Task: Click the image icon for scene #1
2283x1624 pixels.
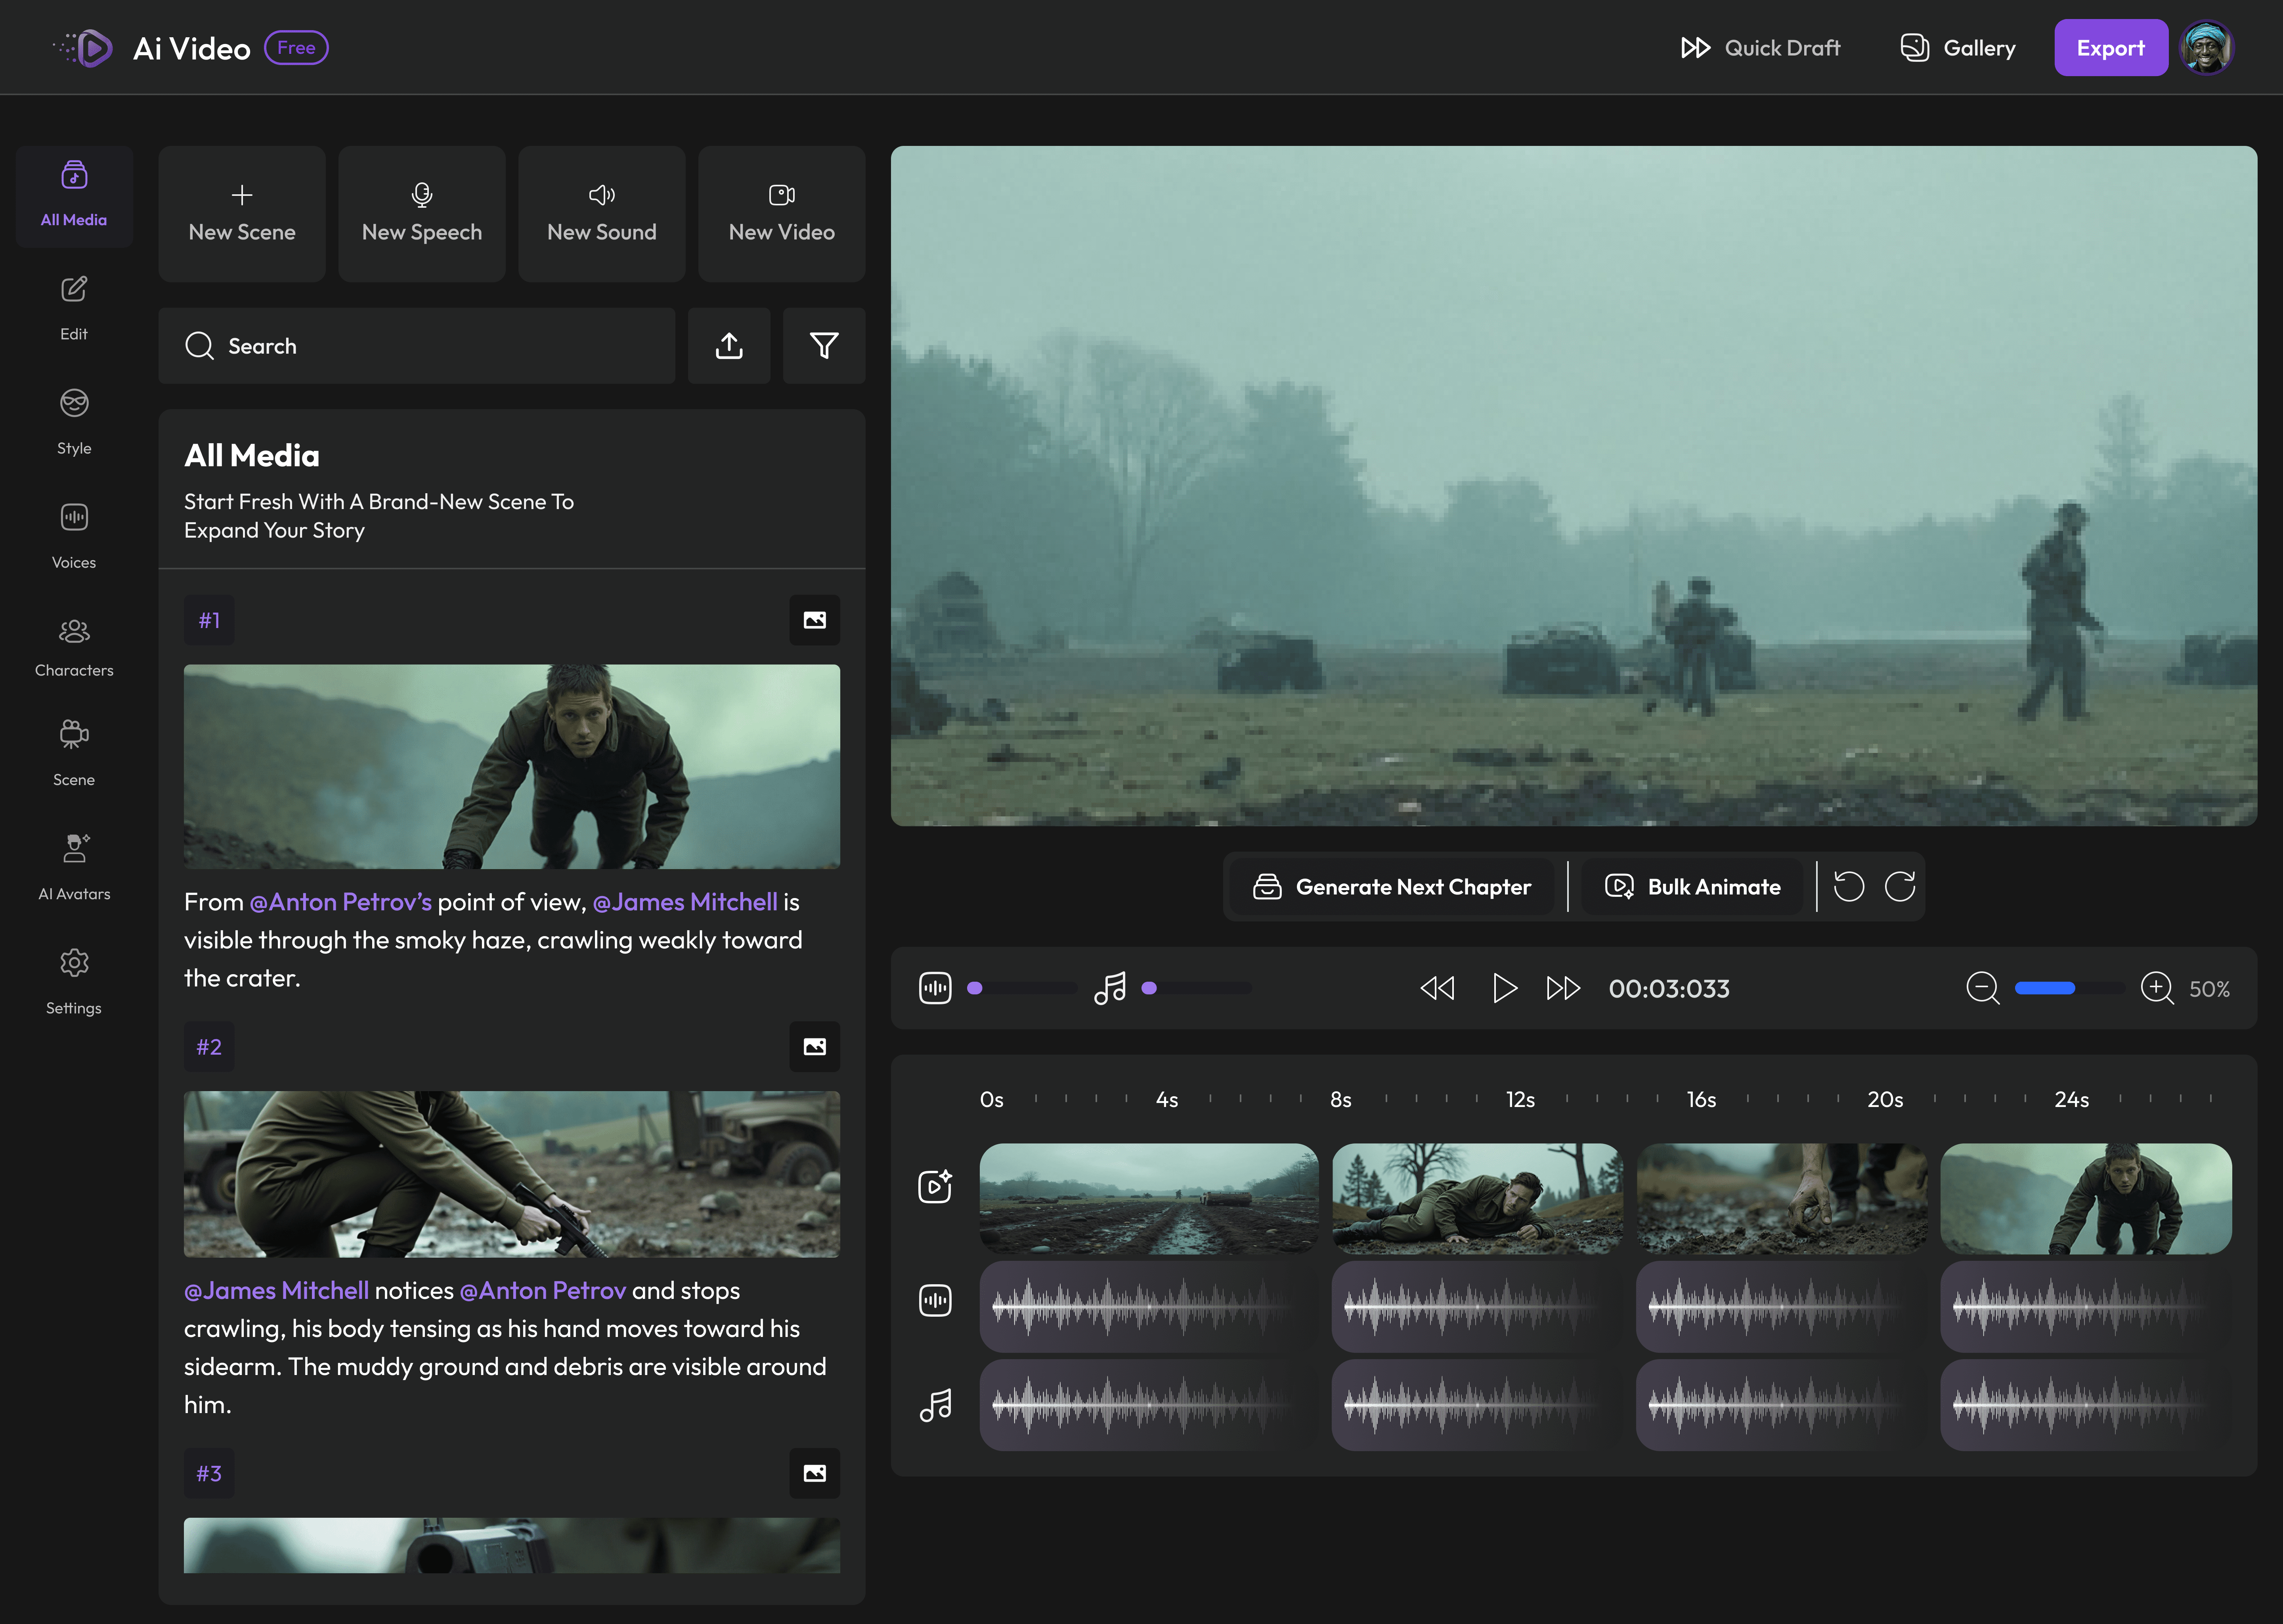Action: 814,620
